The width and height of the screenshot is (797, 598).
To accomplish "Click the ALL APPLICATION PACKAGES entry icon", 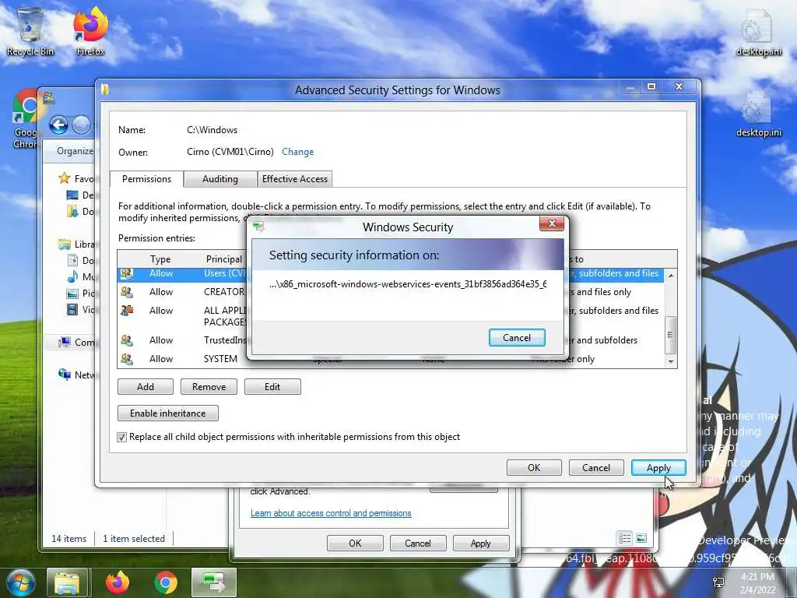I will click(127, 310).
